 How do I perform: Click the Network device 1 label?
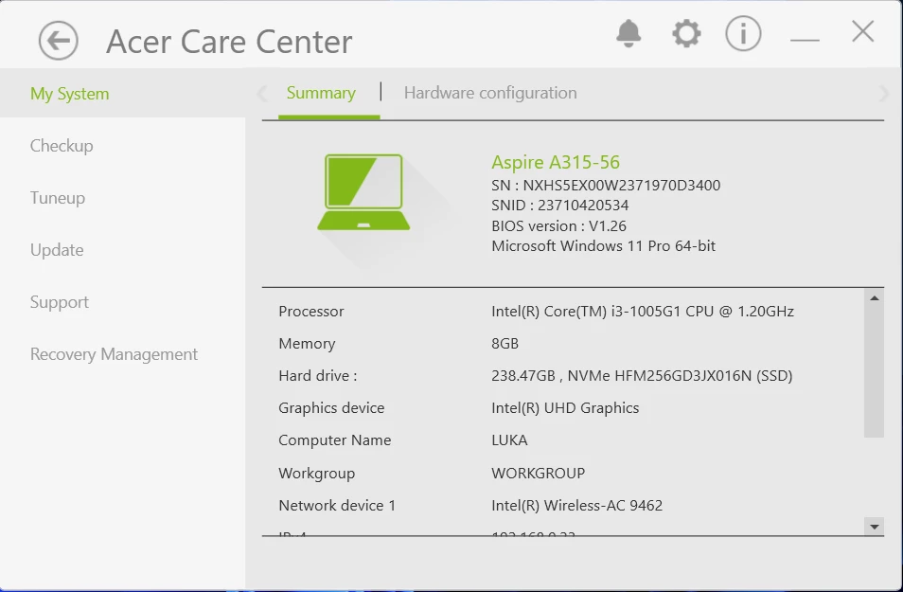338,506
